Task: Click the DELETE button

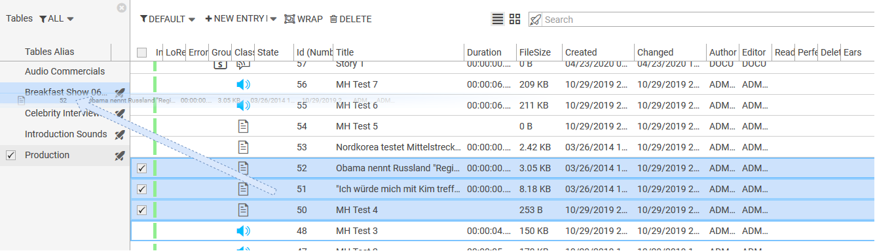Action: 350,19
